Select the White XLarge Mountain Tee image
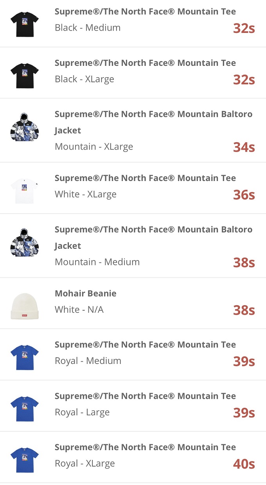266x485 pixels. point(24,190)
